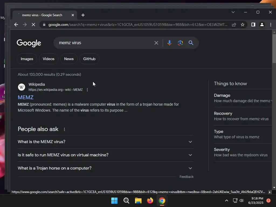Viewport: 276px width, 207px height.
Task: Click the Google logo
Action: (29, 43)
